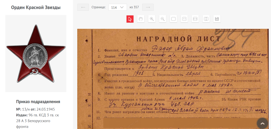Click the Приказ подразделения heading
271x129 pixels.
pyautogui.click(x=38, y=102)
